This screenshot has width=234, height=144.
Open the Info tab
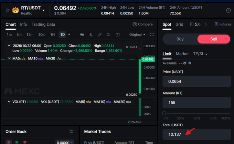[x=24, y=25]
